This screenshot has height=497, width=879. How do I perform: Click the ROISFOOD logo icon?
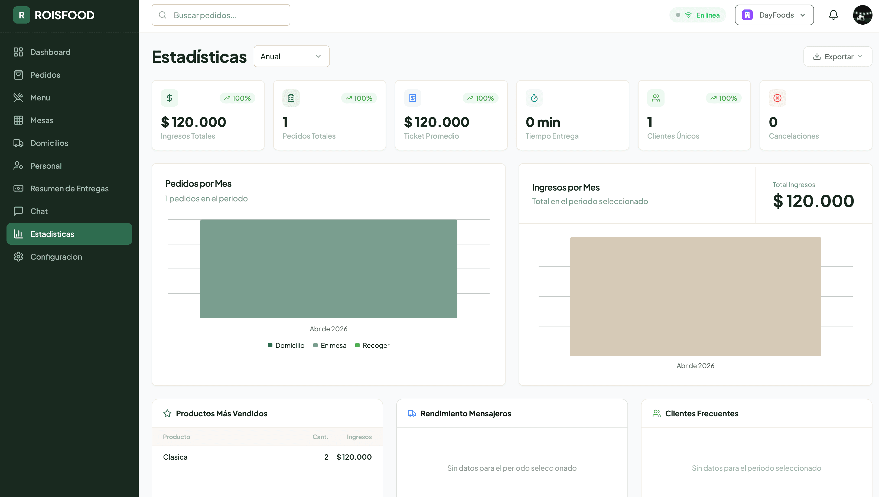click(21, 15)
